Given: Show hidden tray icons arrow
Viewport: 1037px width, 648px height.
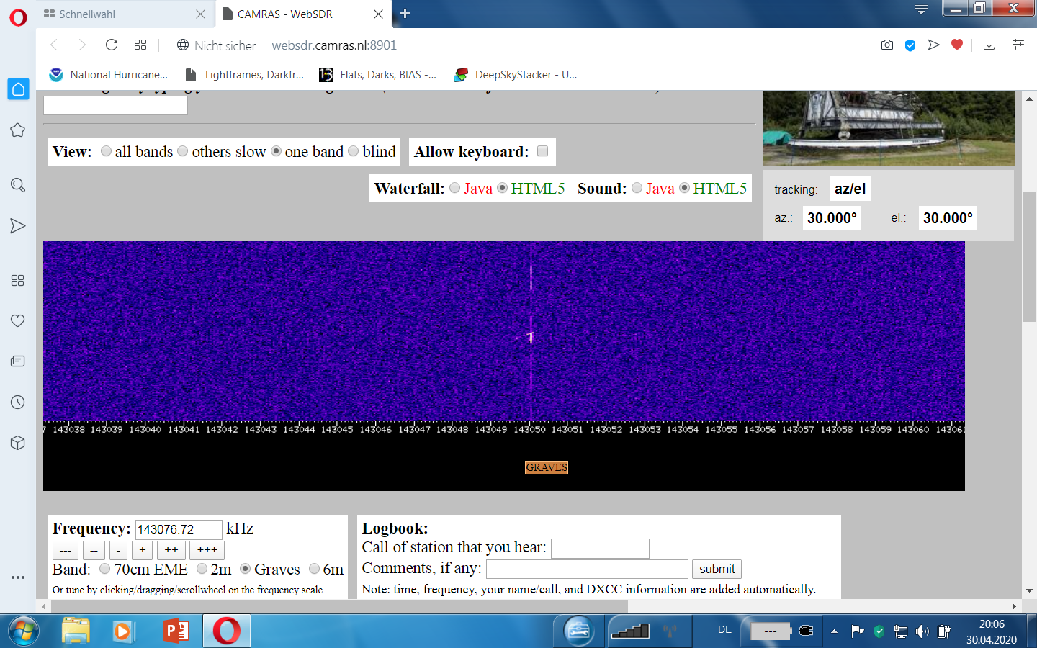Looking at the screenshot, I should pyautogui.click(x=834, y=631).
